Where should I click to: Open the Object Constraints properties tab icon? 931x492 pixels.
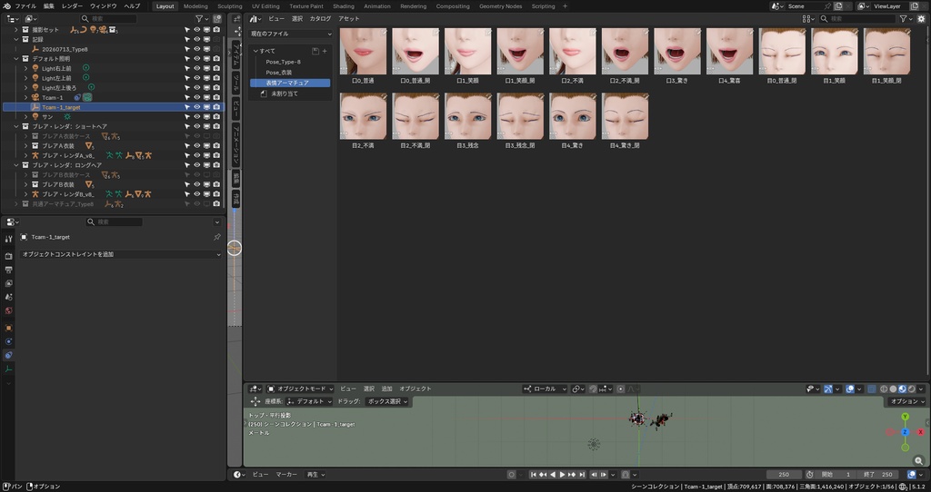(8, 355)
